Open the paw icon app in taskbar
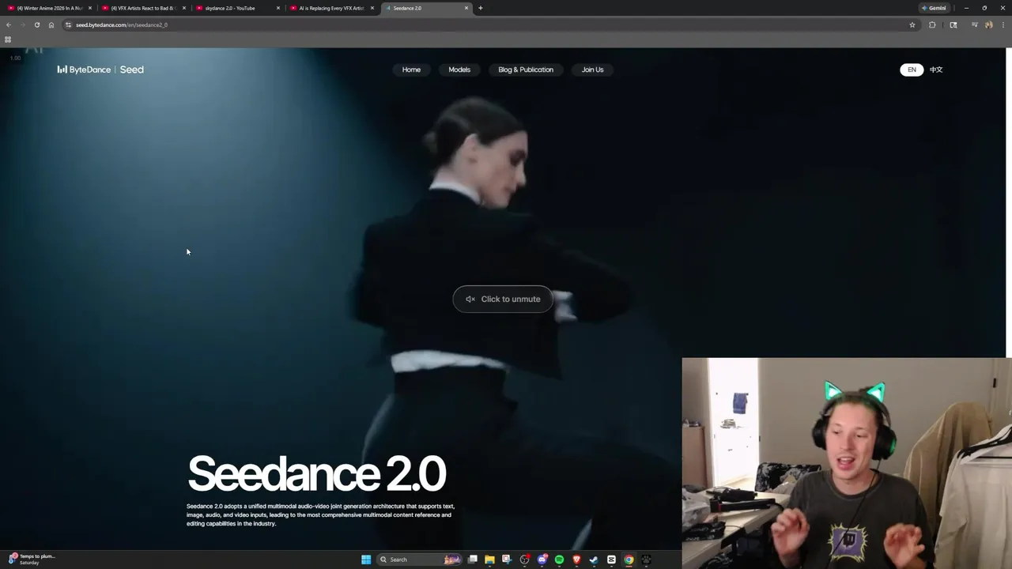The width and height of the screenshot is (1012, 569). [646, 560]
